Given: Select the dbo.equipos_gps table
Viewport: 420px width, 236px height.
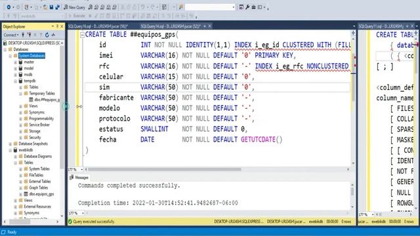Looking at the screenshot, I should coord(41,194).
